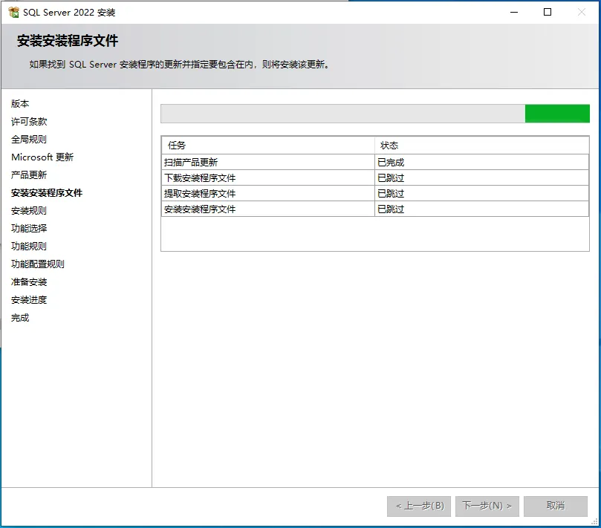Click 已跳过 status for 提取安装程序文件
601x528 pixels.
(481, 194)
